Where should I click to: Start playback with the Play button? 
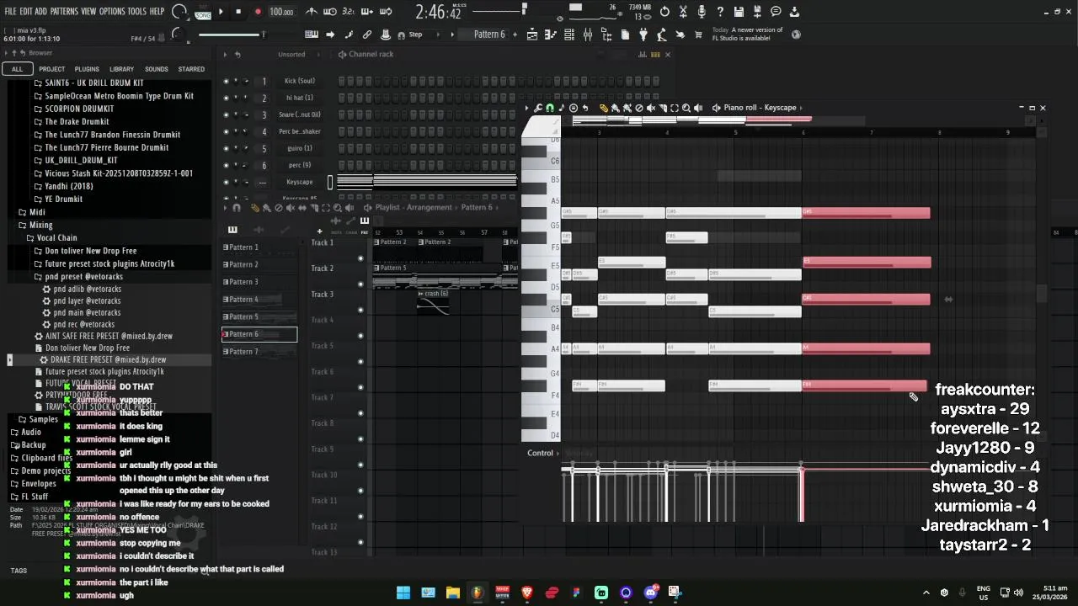pyautogui.click(x=221, y=12)
